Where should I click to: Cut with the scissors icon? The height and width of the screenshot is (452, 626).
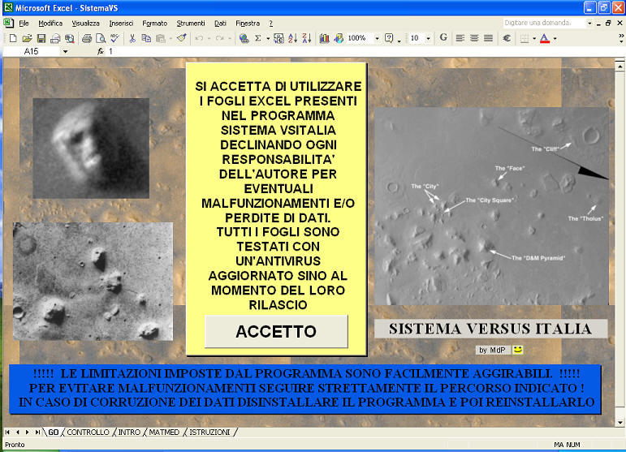[132, 38]
